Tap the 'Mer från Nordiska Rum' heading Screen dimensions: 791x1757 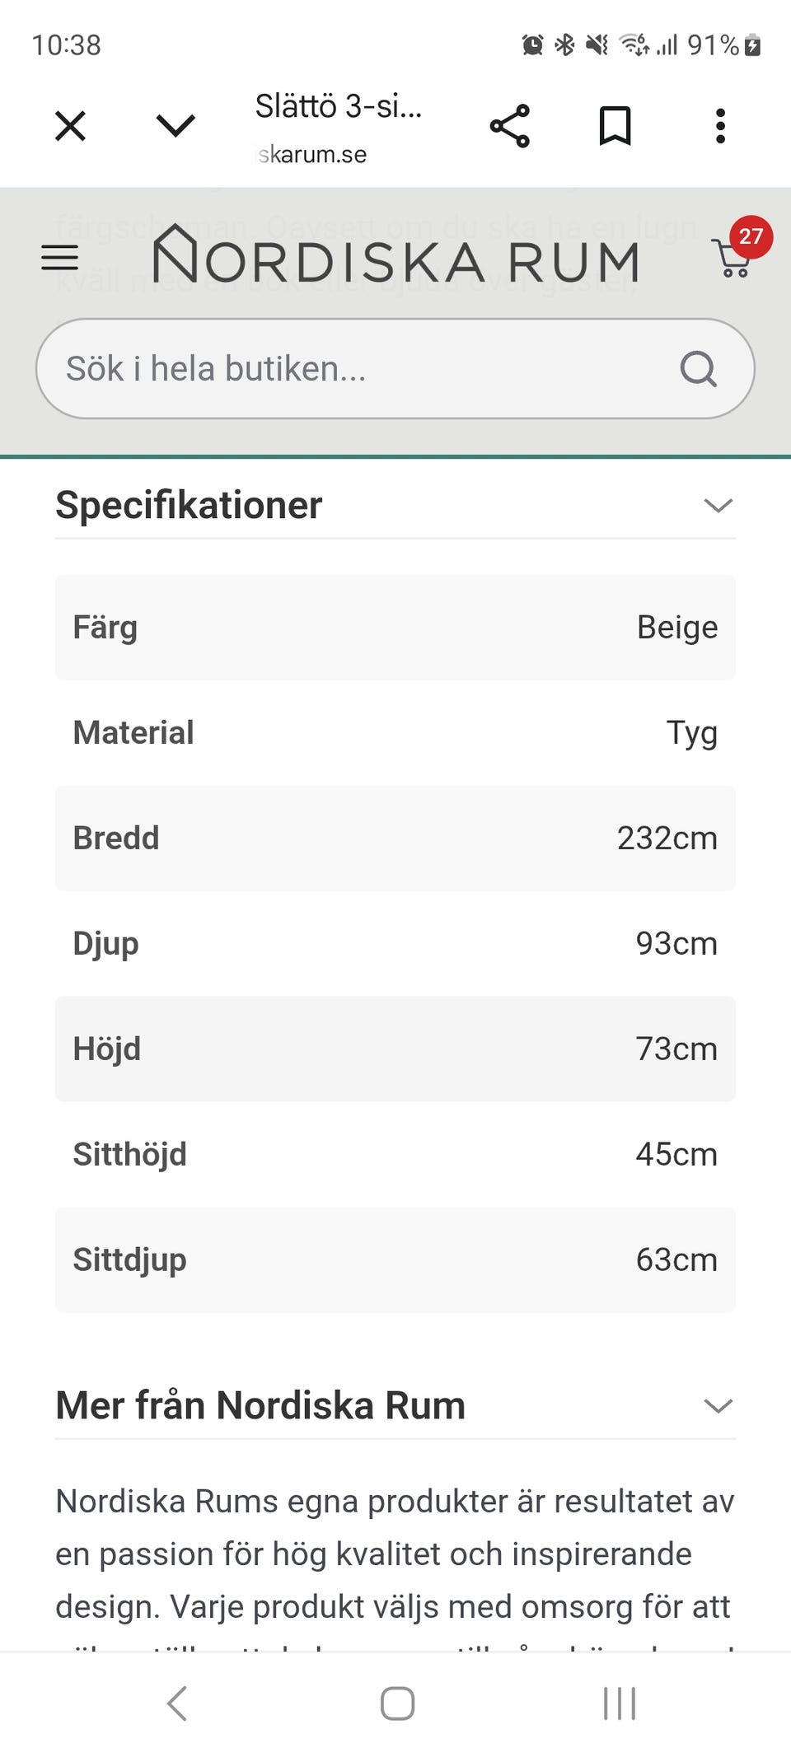[260, 1405]
